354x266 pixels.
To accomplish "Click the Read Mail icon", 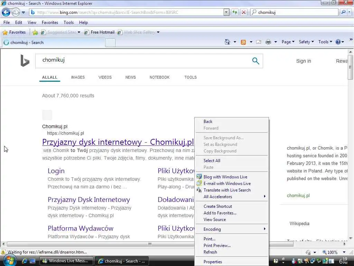I will click(259, 42).
